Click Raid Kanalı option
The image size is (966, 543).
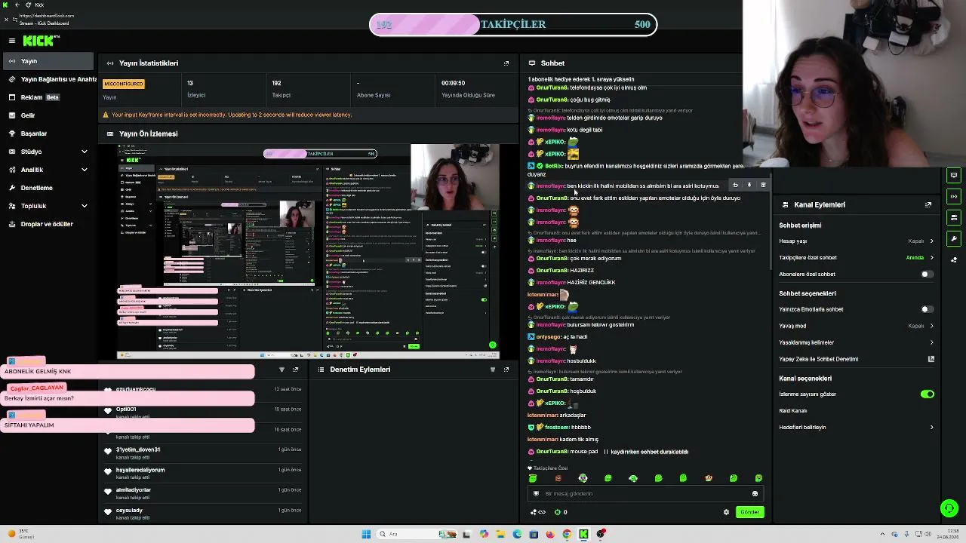[792, 411]
